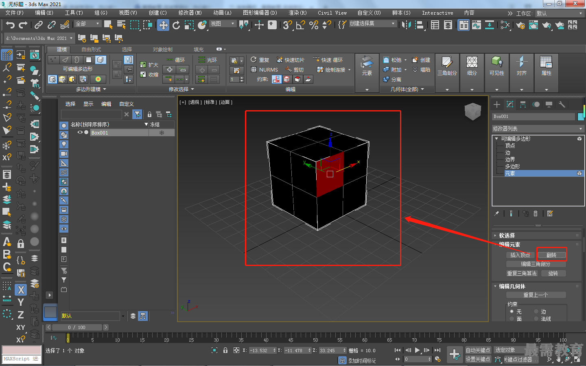
Task: Click the 重复上一个 button
Action: (x=536, y=295)
